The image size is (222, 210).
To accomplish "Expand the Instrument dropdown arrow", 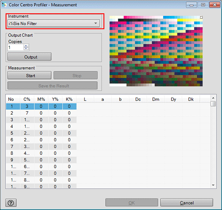I will click(96, 23).
